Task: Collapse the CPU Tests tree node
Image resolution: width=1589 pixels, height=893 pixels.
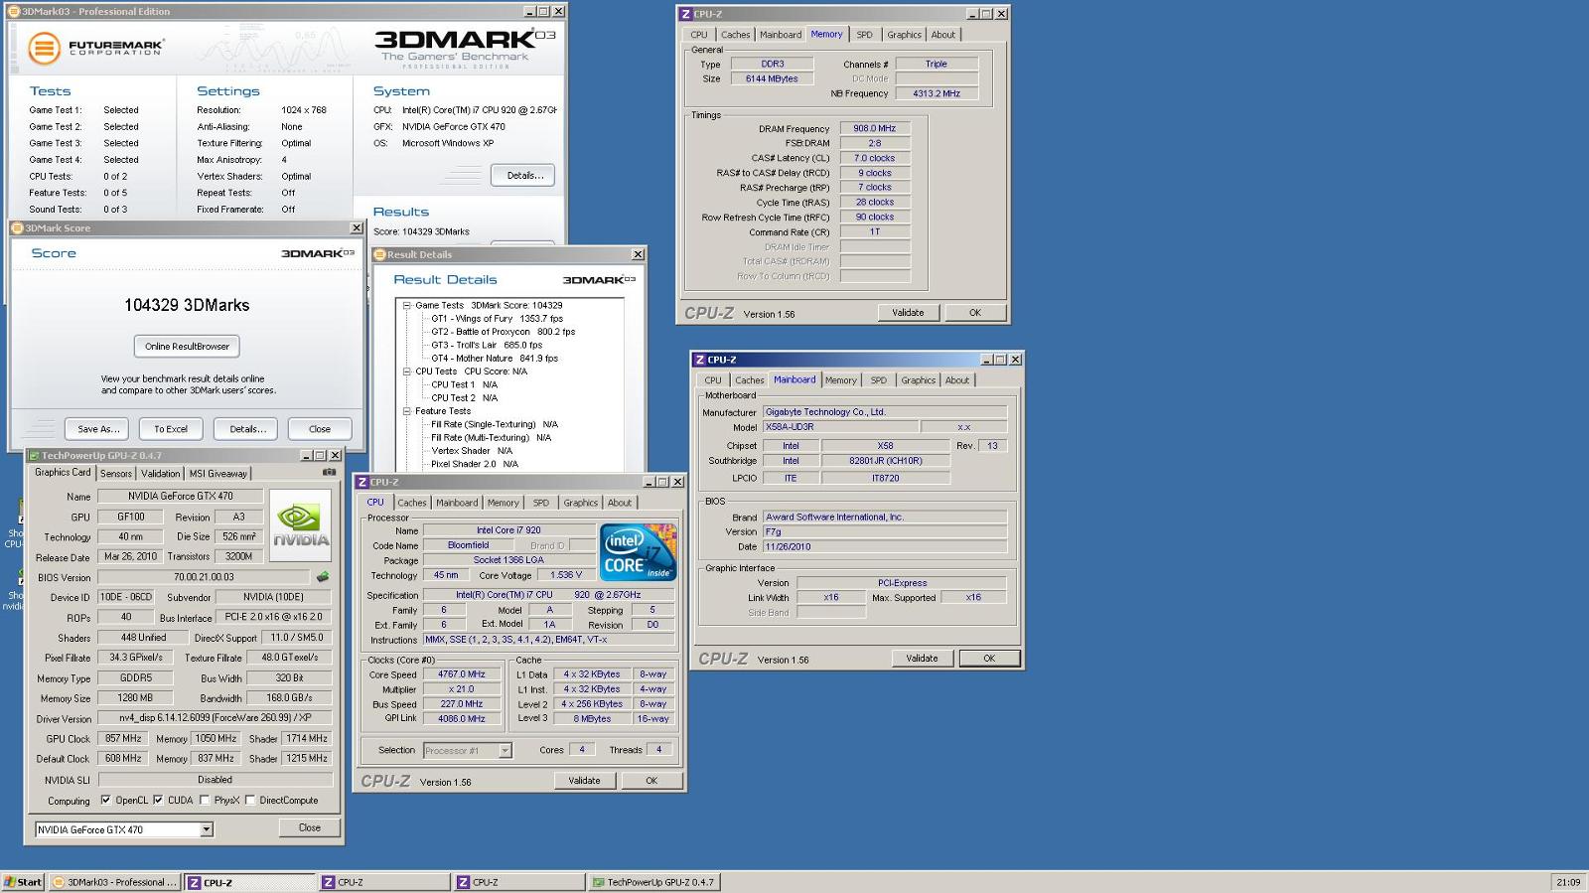Action: pyautogui.click(x=406, y=372)
